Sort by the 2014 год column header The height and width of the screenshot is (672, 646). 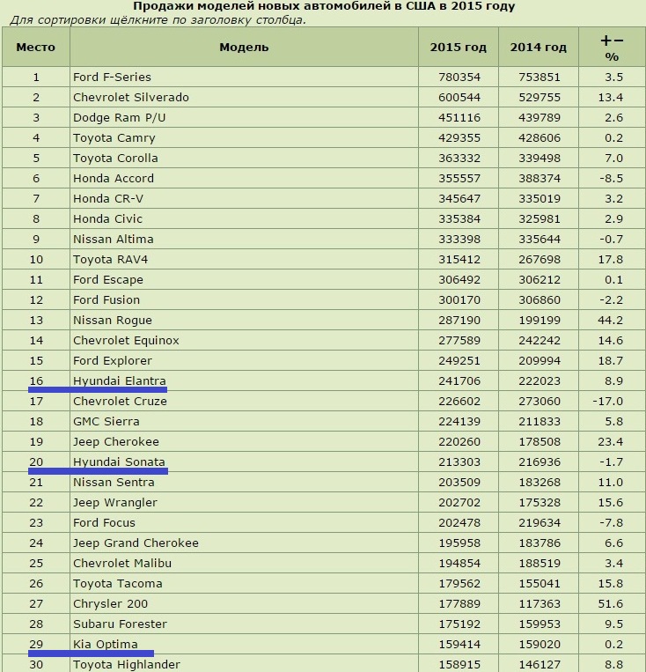538,48
